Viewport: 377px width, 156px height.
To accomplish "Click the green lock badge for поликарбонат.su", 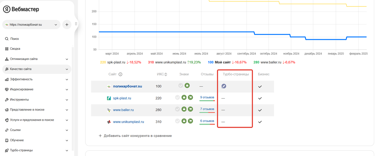I will pos(187,85).
